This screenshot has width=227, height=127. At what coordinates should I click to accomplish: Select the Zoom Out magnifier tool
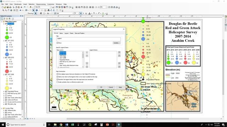(x=6, y=10)
